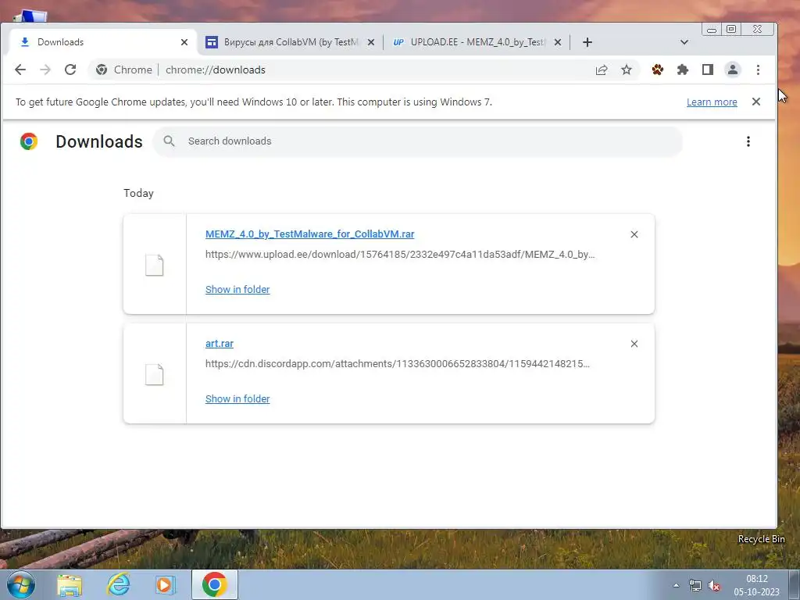
Task: Open the profile avatar menu
Action: [733, 70]
